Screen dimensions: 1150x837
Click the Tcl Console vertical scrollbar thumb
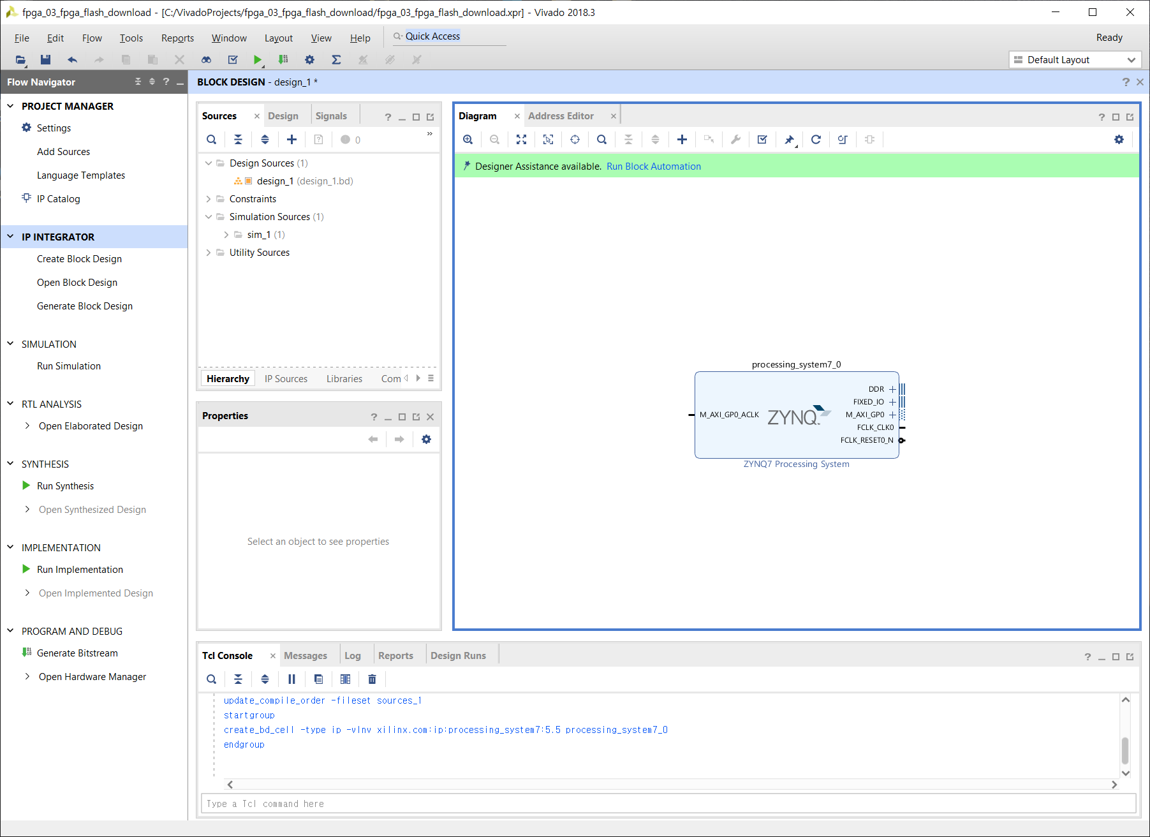[1125, 750]
